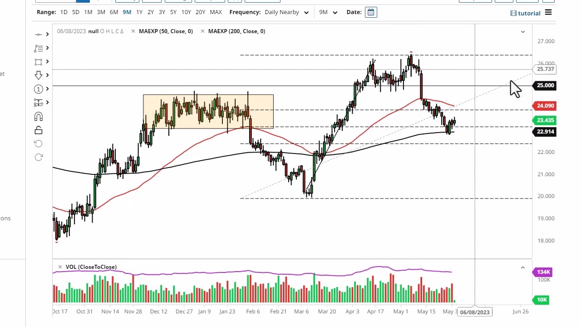The image size is (581, 327).
Task: Remove the MAEXP 200 indicator
Action: click(x=202, y=31)
